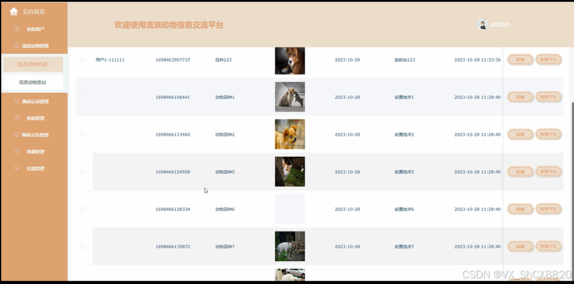Click the 救助站123 cell
This screenshot has height=284, width=574.
pos(405,60)
